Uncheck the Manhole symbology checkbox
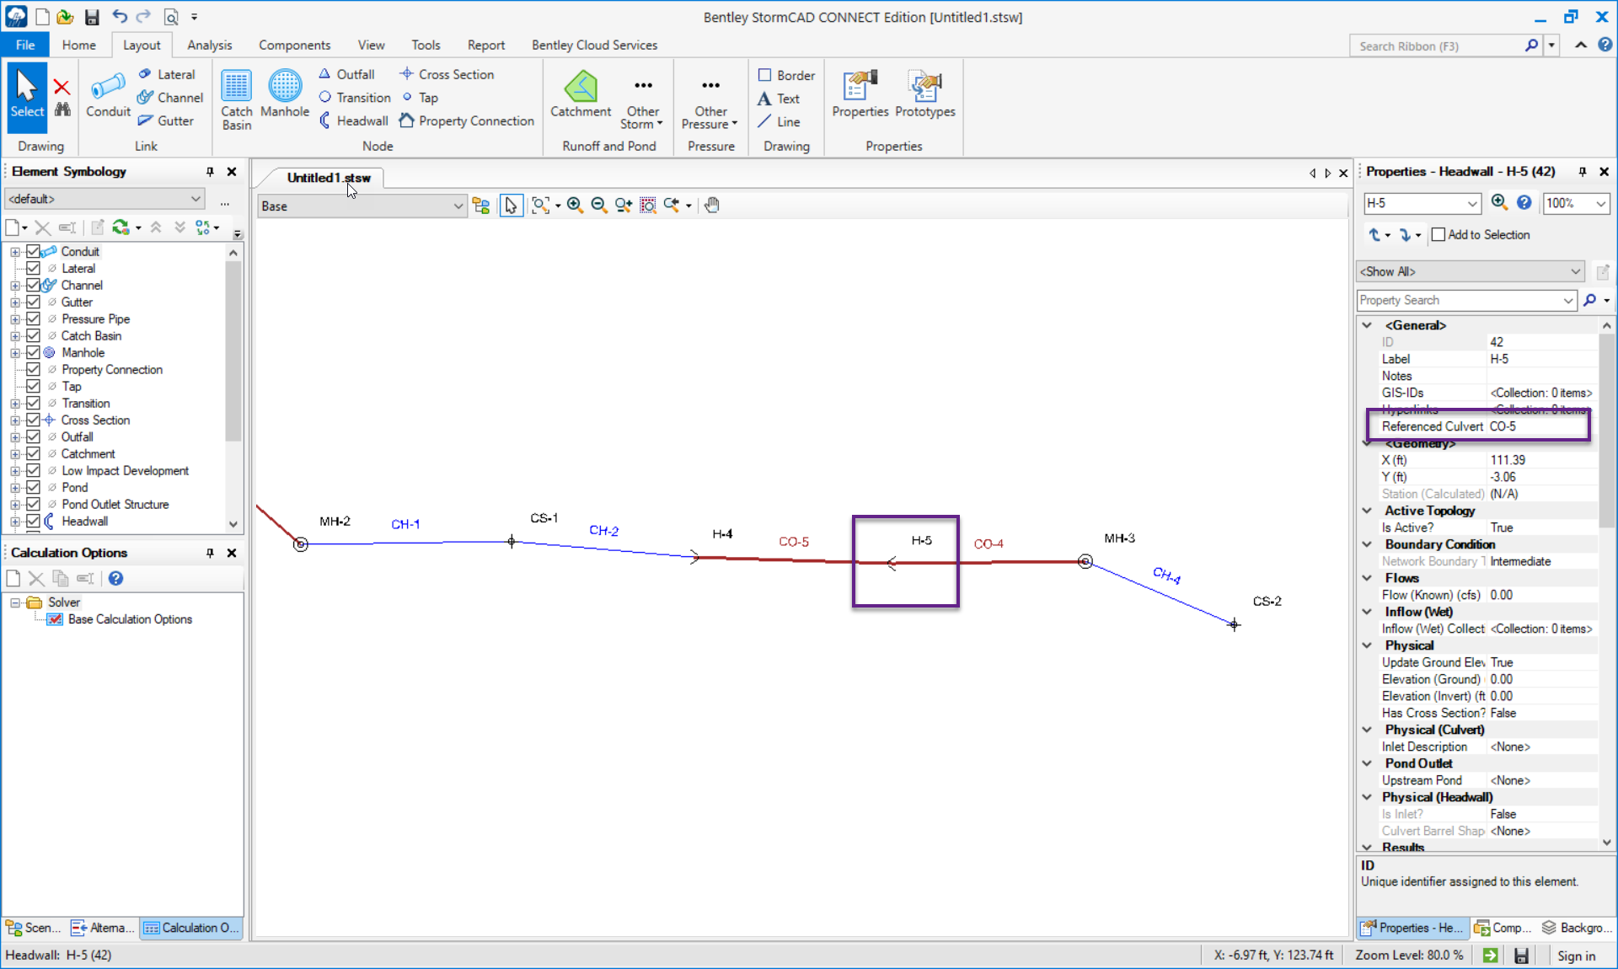Viewport: 1618px width, 969px height. coord(33,352)
